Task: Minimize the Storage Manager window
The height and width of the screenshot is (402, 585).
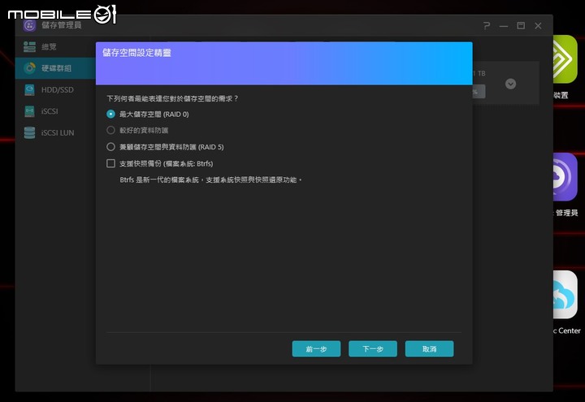Action: [504, 26]
